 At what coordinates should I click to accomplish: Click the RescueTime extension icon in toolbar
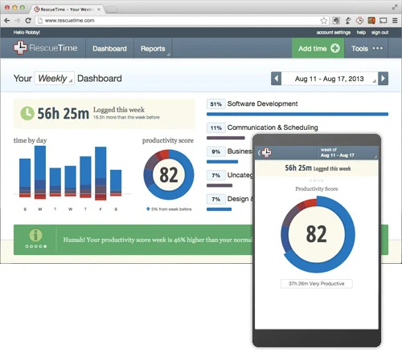pos(359,20)
